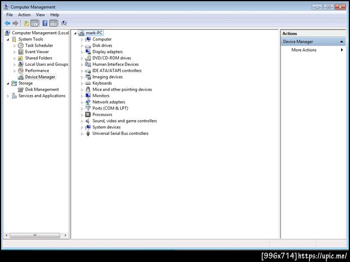
Task: Expand Event Viewer tree arrow
Action: (x=15, y=52)
